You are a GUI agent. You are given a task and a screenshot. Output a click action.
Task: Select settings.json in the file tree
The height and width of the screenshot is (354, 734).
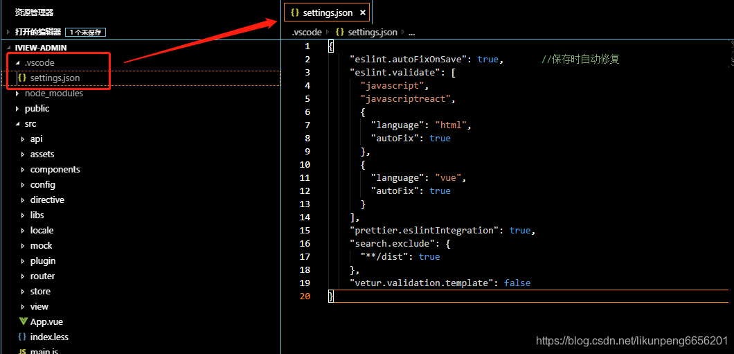pyautogui.click(x=55, y=78)
